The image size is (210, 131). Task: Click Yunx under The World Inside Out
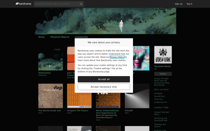coord(40,113)
